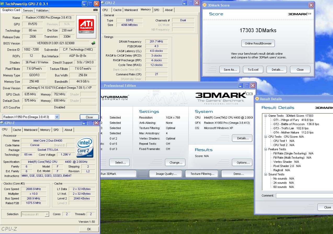Viewport: 333px width, 234px height.
Task: Select the 60 sounds result row
Action: 284,187
